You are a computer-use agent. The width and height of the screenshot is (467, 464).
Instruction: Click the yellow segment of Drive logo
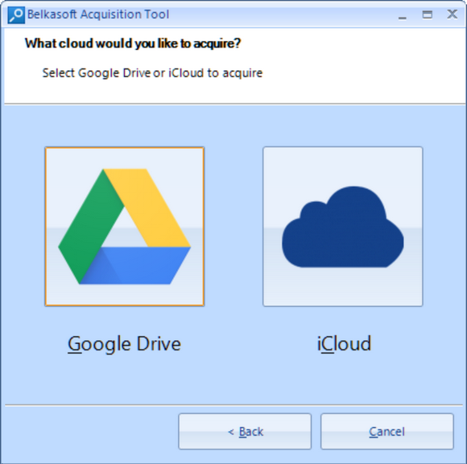point(149,205)
